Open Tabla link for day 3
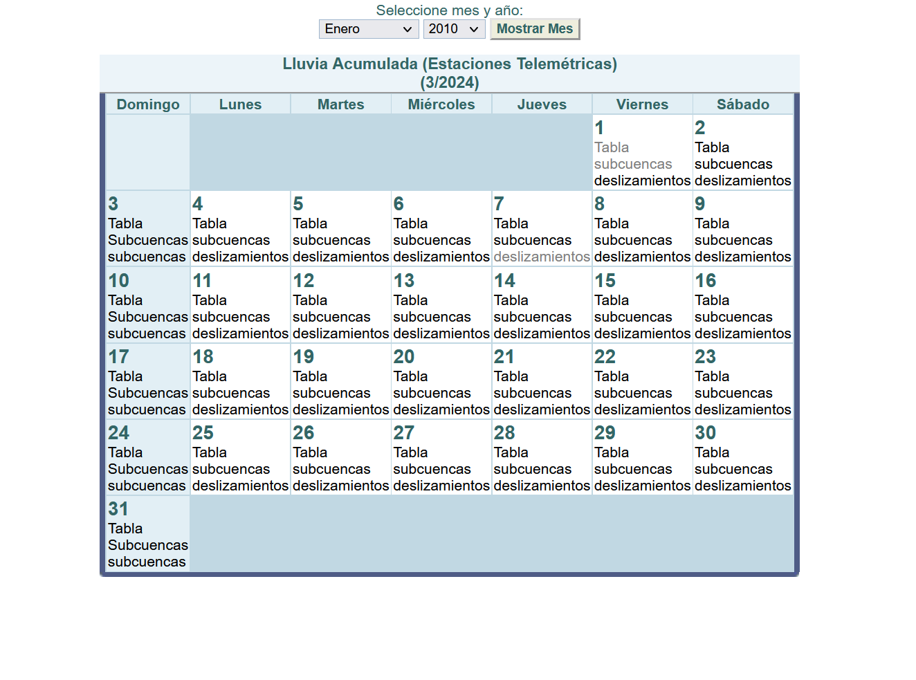This screenshot has height=680, width=916. [125, 223]
